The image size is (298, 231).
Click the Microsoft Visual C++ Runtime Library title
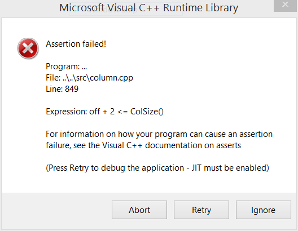pyautogui.click(x=148, y=8)
